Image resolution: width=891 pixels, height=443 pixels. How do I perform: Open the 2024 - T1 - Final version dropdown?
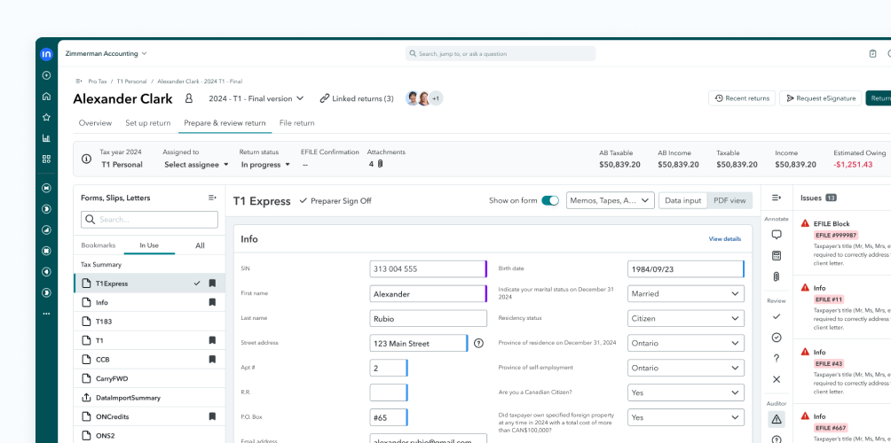[256, 98]
